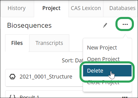Select the Close Project menu entry
Viewport: 138px width, 98px height.
point(103,83)
